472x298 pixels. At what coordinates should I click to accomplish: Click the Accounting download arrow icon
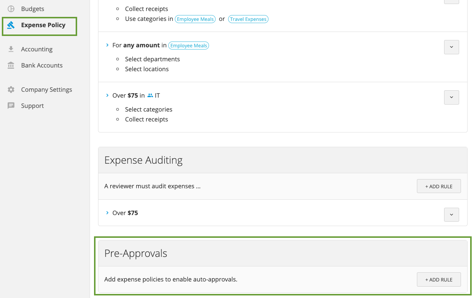coord(11,49)
